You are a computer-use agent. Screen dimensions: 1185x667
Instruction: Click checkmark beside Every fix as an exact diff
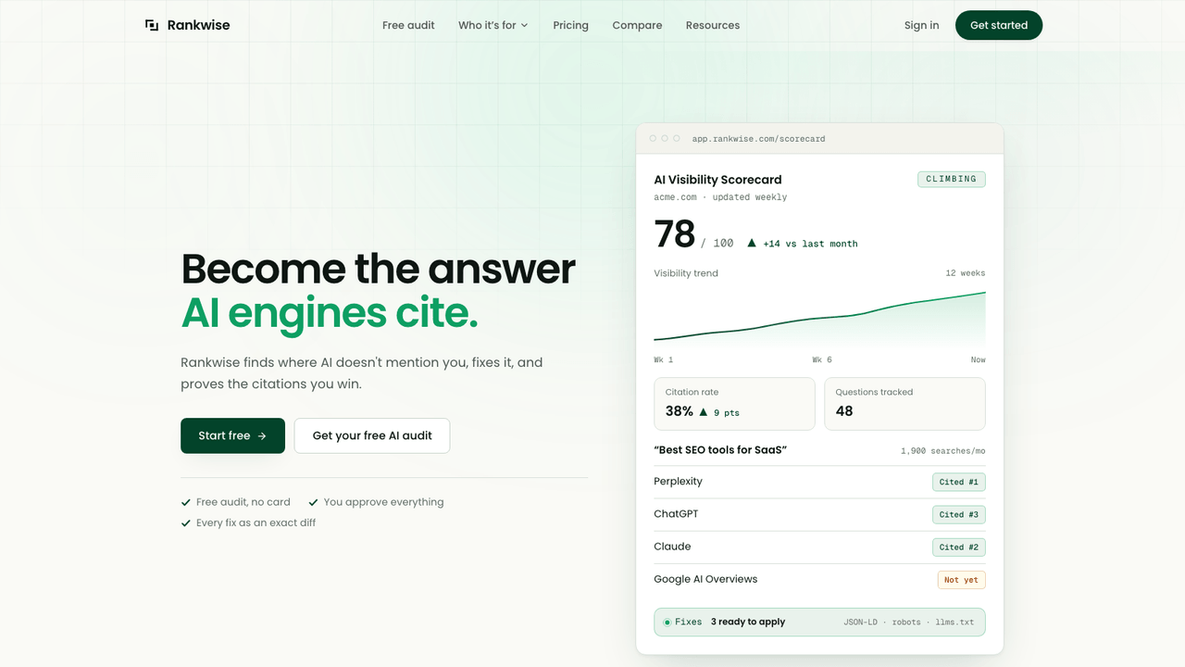186,522
